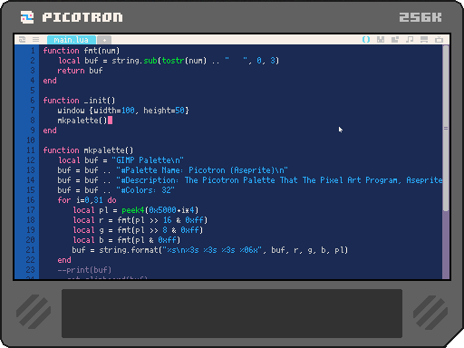Switch to the main.lua tab
The height and width of the screenshot is (348, 464).
72,40
